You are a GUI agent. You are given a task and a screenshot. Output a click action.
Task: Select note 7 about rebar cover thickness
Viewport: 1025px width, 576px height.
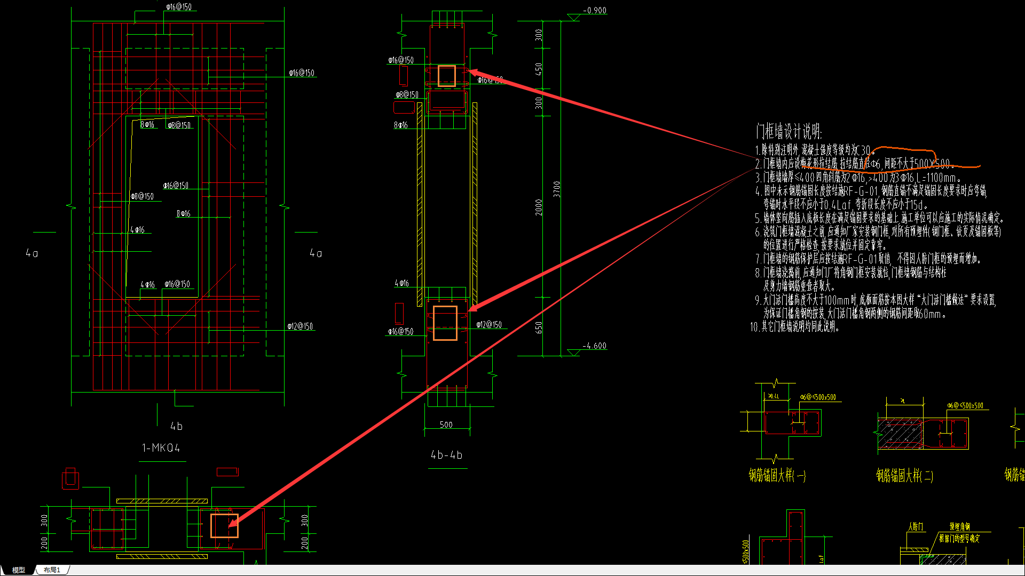(x=868, y=259)
